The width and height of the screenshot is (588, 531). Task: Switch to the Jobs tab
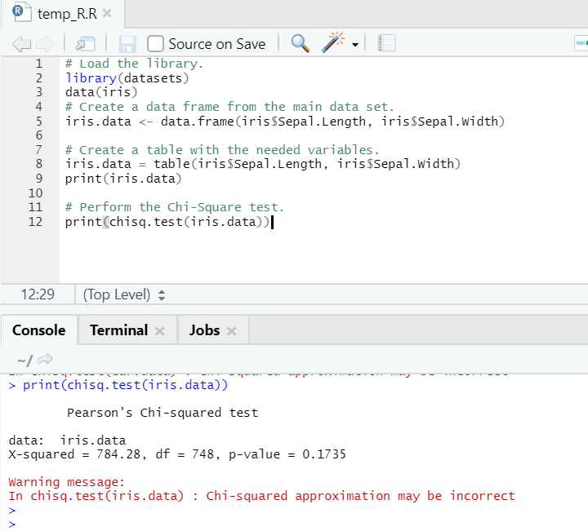click(204, 330)
